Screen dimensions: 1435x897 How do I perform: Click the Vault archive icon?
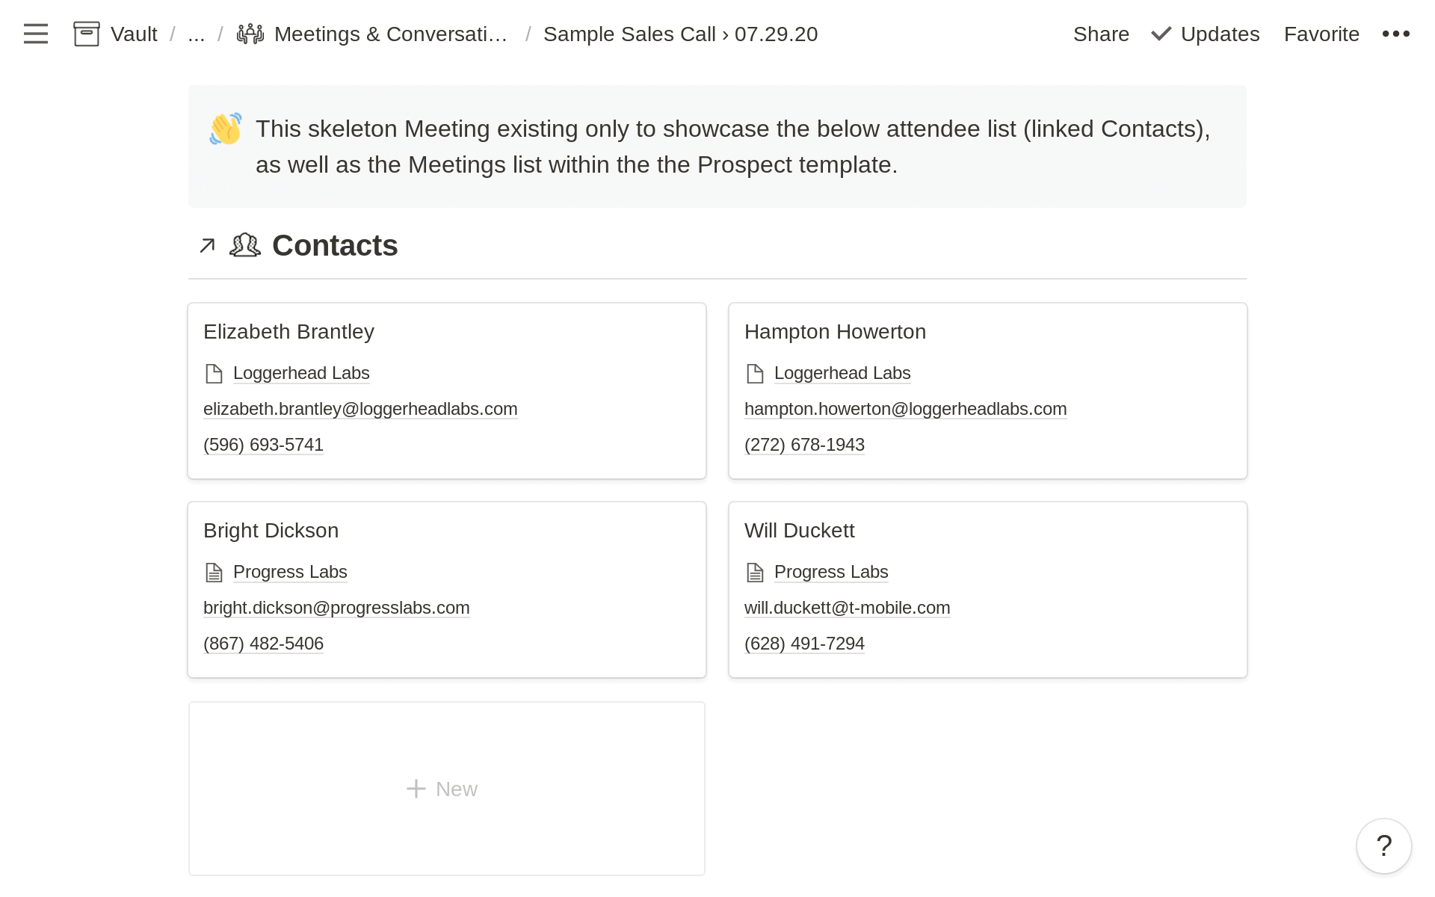click(86, 34)
